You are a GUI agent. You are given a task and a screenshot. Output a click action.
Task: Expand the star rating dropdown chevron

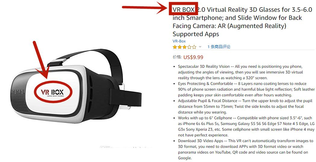200,47
